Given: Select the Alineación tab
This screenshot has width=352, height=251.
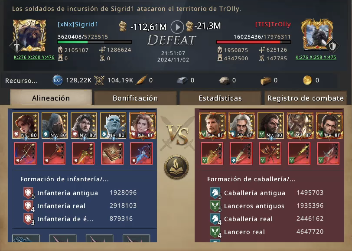Looking at the screenshot, I should point(51,98).
